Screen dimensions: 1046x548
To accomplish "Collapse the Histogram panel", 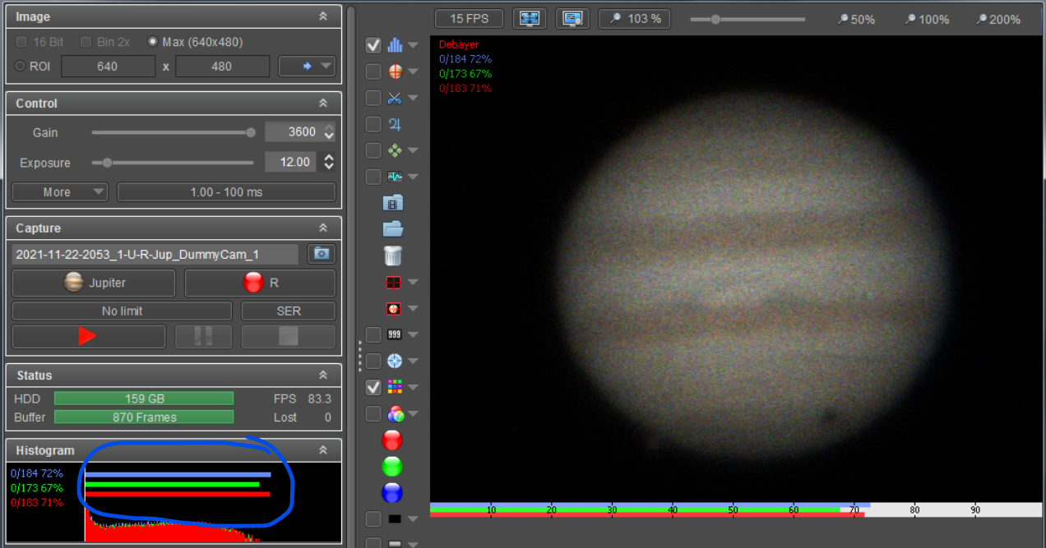I will pyautogui.click(x=323, y=450).
